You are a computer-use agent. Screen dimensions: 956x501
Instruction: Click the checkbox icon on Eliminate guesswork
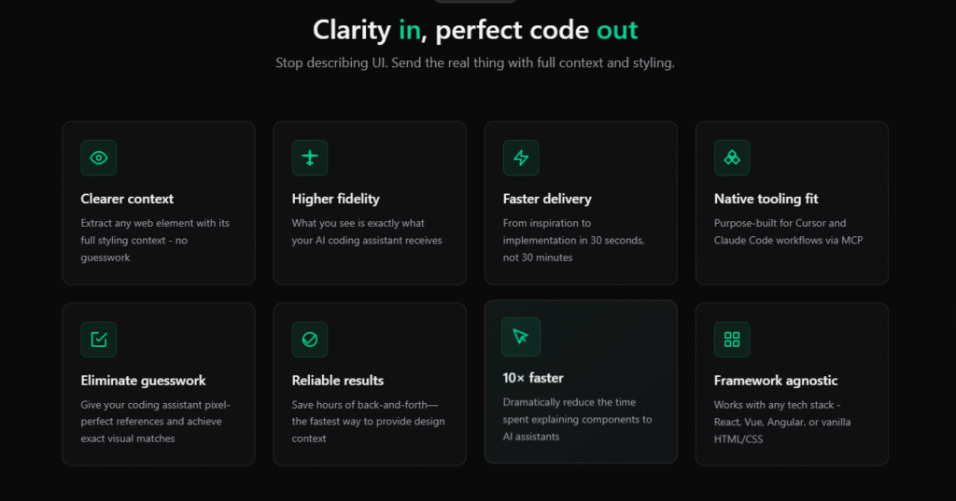[x=99, y=340]
